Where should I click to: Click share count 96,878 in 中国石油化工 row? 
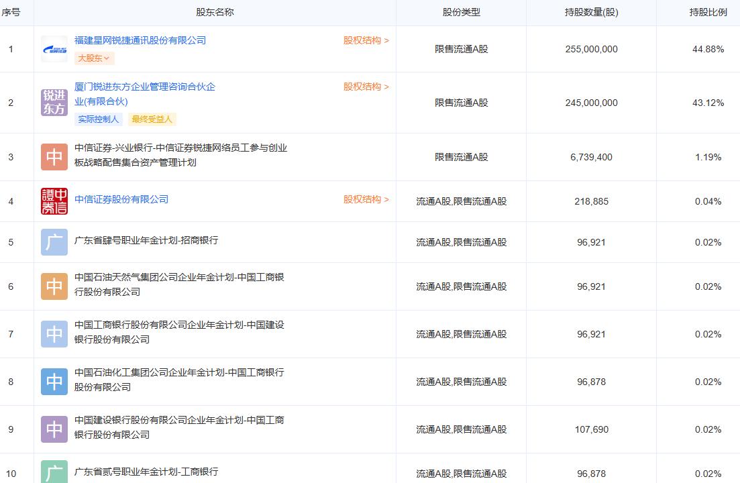click(591, 382)
